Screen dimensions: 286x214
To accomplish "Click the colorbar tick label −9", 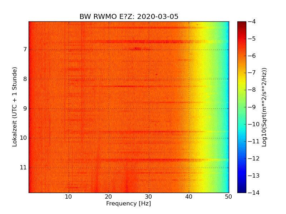I will (x=252, y=107).
